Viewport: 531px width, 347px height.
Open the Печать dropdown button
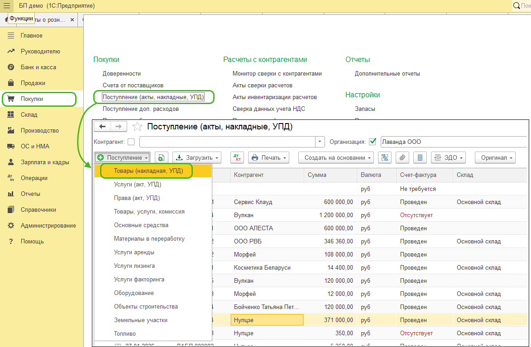coord(268,158)
